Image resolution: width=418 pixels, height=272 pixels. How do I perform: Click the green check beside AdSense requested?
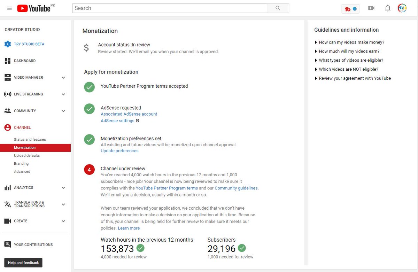pos(90,109)
